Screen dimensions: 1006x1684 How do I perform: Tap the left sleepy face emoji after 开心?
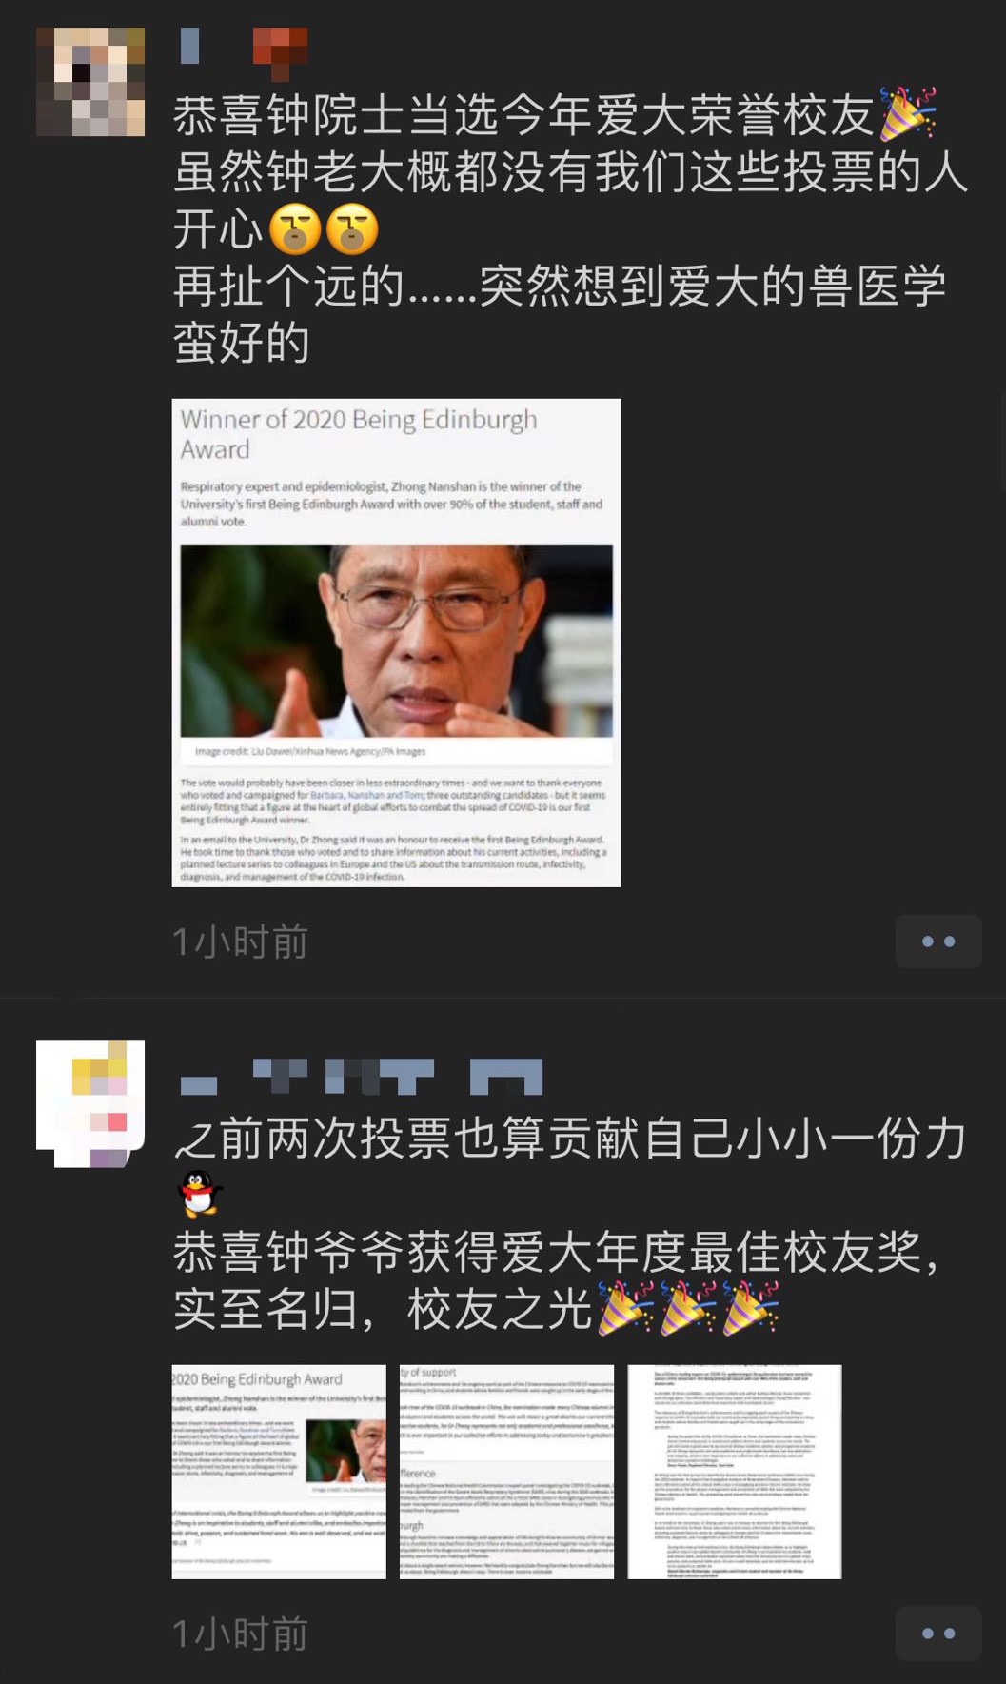tap(295, 229)
